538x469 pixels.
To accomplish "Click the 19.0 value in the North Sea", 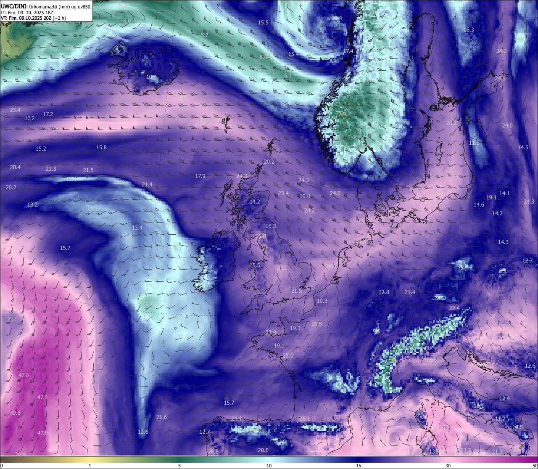I will pyautogui.click(x=305, y=196).
